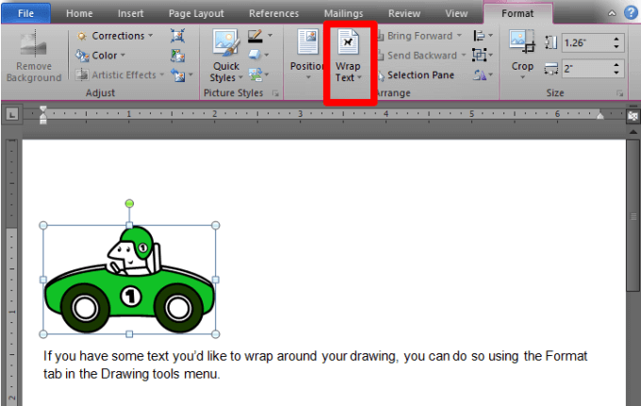Click the Picture Layout icon
The width and height of the screenshot is (641, 406).
(x=257, y=74)
